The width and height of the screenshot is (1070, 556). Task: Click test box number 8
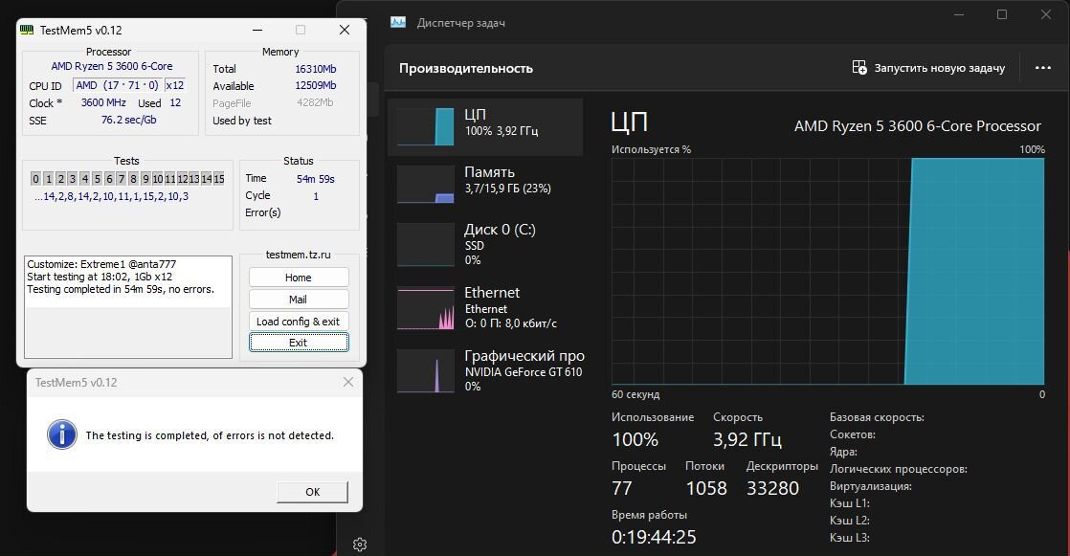pos(134,179)
